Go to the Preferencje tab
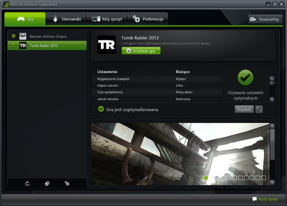Image resolution: width=287 pixels, height=206 pixels. click(x=148, y=19)
